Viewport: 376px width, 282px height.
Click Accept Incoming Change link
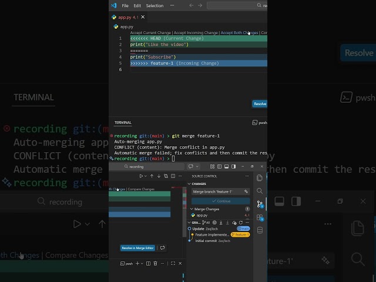point(196,33)
